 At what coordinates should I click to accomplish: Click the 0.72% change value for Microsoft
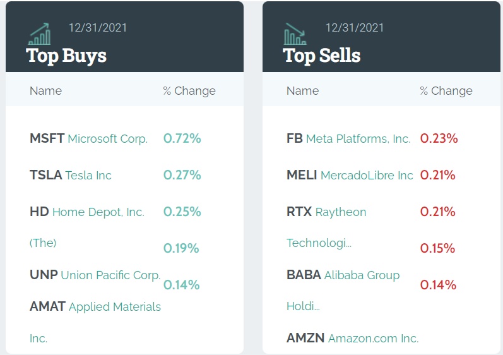point(182,138)
